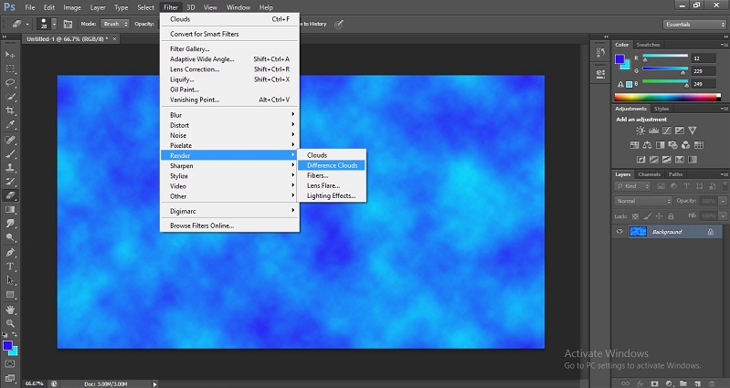
Task: Close the Untitled-1 document tab
Action: point(114,38)
